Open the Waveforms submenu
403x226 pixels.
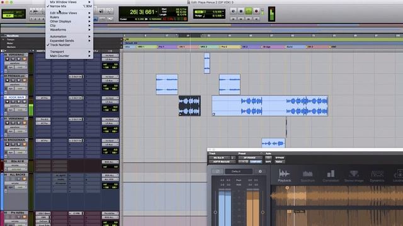click(x=69, y=30)
